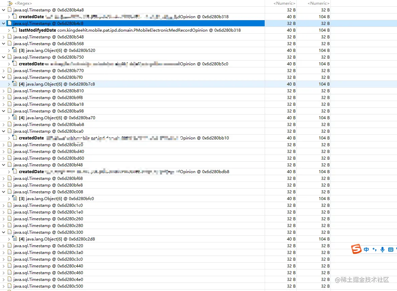397x291 pixels.
Task: Click array icon of [4] Object[6] @ 0x6d280ba70
Action: (x=15, y=118)
